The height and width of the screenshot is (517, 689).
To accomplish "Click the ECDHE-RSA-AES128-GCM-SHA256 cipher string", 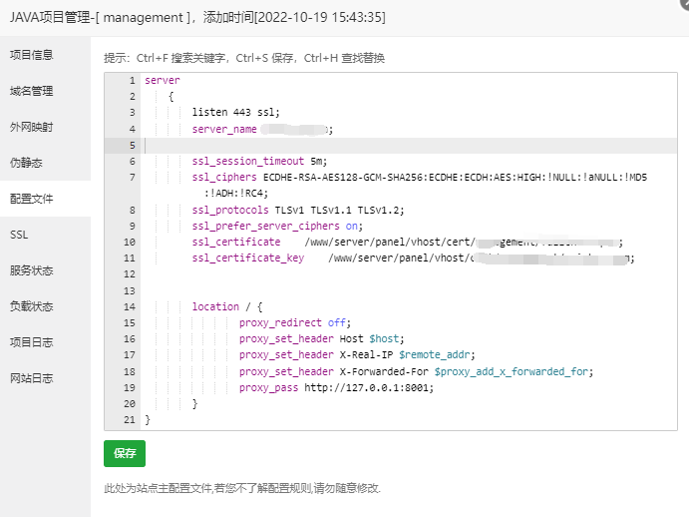I will 344,178.
